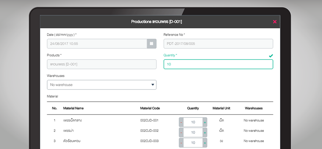
Task: Click the green checkmark beside Quantity
Action: [271, 56]
